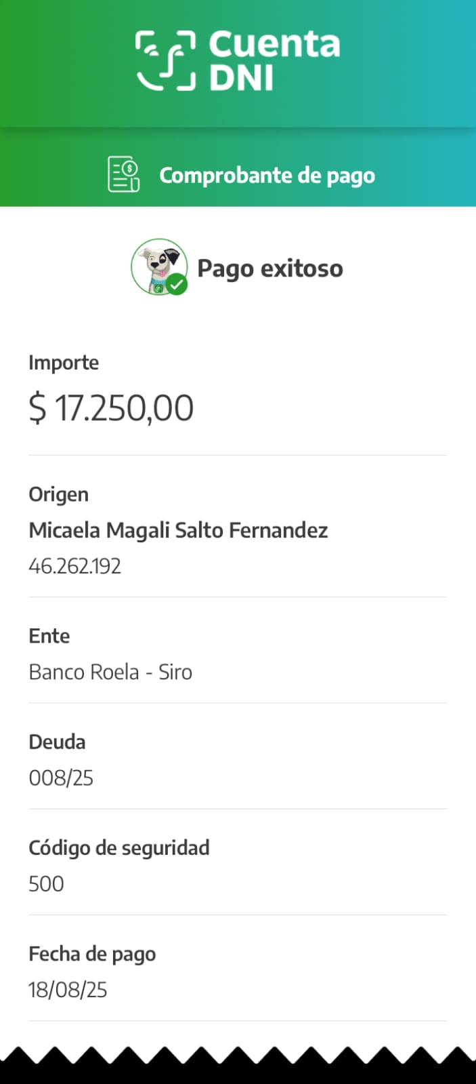Click the name Micaela Magali Salto Fernandez
Viewport: 476px width, 1084px height.
pos(178,530)
